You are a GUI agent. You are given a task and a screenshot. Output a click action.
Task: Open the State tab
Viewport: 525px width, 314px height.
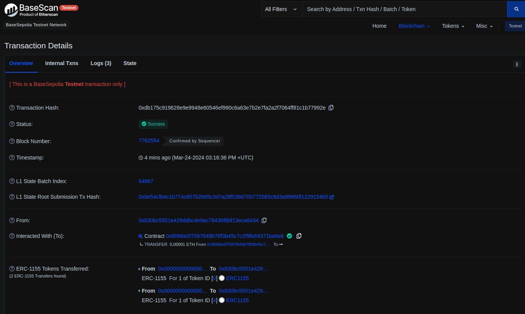coord(130,63)
